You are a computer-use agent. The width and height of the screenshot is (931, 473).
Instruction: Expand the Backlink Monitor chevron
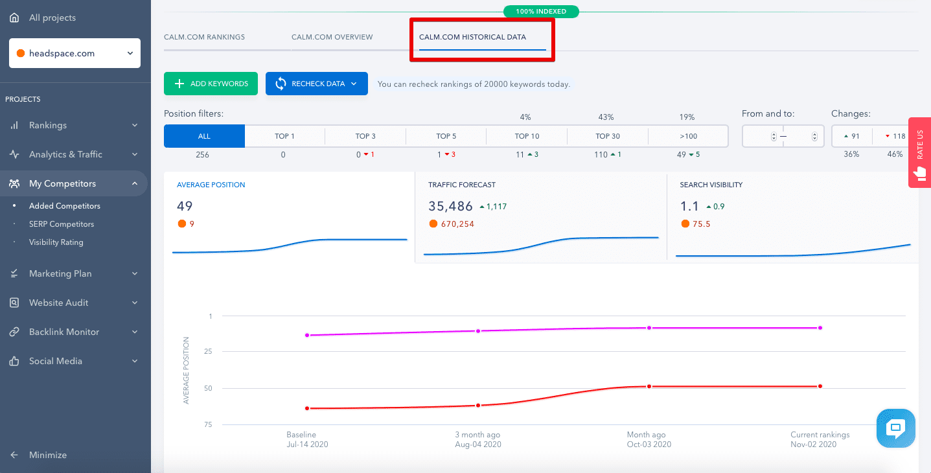click(x=135, y=332)
